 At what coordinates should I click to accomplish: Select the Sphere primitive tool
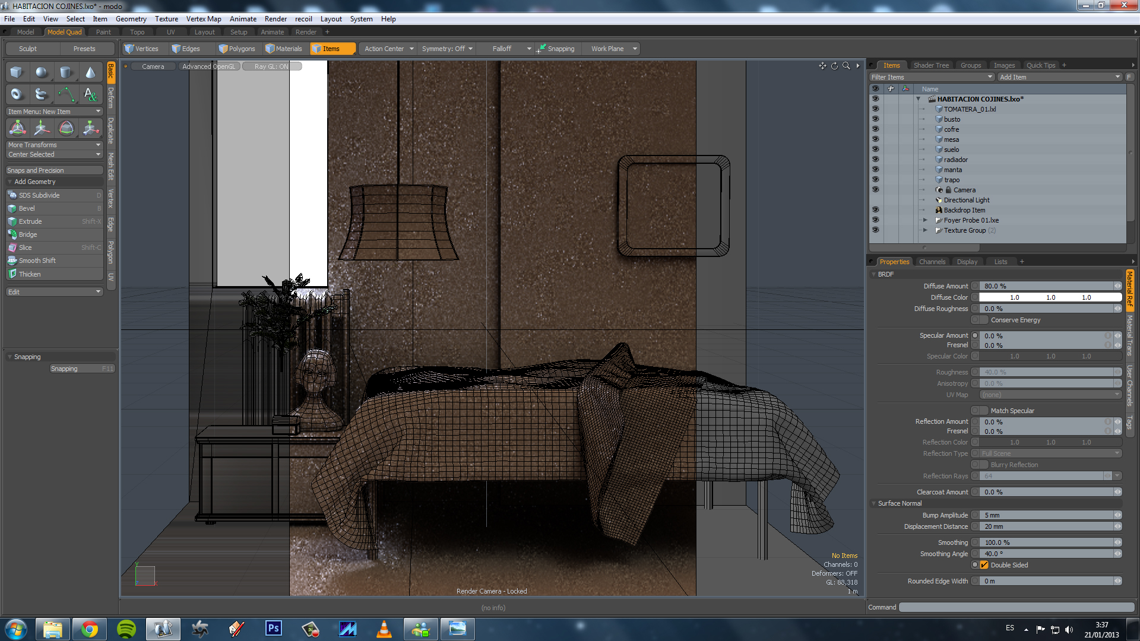pyautogui.click(x=41, y=72)
